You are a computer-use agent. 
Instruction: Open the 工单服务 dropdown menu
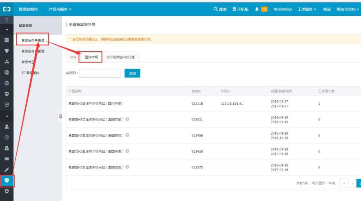click(x=307, y=9)
